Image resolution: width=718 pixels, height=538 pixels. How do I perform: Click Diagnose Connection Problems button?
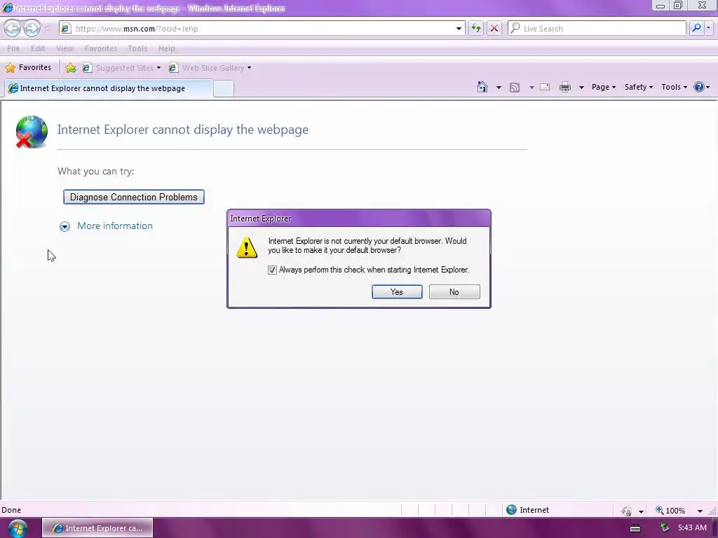(134, 197)
